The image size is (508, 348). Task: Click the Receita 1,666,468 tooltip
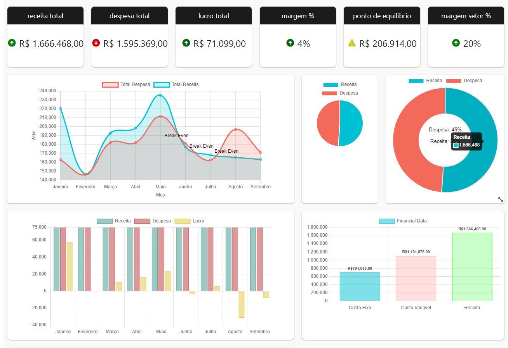pos(466,141)
